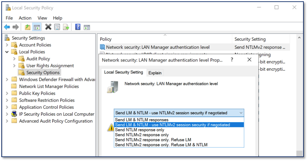
Task: Toggle the Show/Hide Console Tree icon
Action: 37,27
